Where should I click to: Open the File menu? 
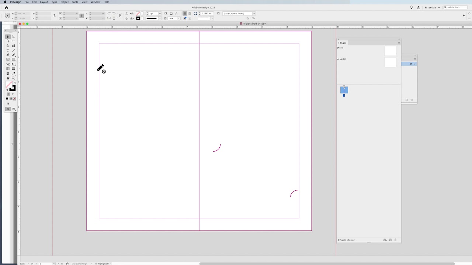click(x=27, y=2)
